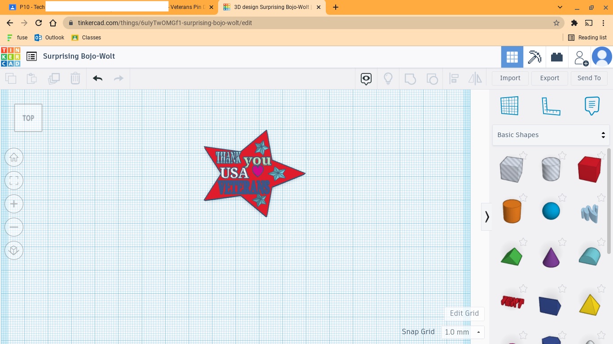613x344 pixels.
Task: Open the user profile avatar
Action: click(602, 57)
